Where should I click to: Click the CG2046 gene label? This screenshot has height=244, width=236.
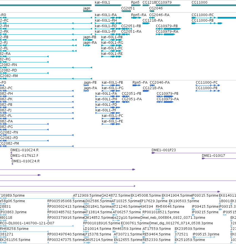[156, 8]
